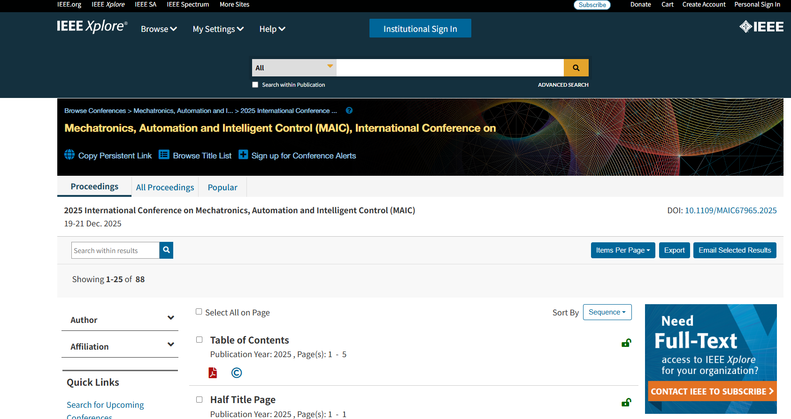Open the breadcrumb help question icon
Screen dimensions: 791x419
click(349, 111)
